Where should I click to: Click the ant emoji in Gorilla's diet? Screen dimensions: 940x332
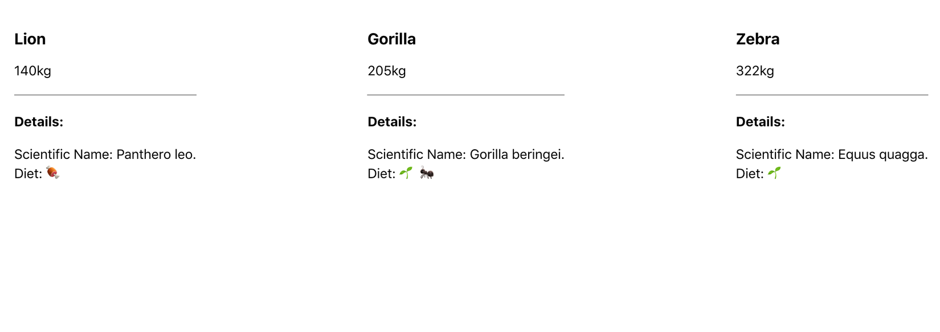click(427, 173)
